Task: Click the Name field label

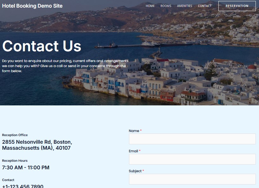Action: (x=133, y=131)
